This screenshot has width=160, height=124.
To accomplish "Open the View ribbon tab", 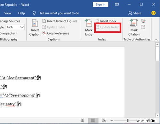I will pyautogui.click(x=8, y=13).
